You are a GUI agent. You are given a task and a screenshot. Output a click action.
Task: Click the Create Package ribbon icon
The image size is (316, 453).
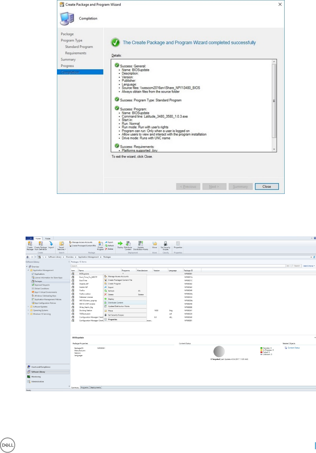pos(30,246)
